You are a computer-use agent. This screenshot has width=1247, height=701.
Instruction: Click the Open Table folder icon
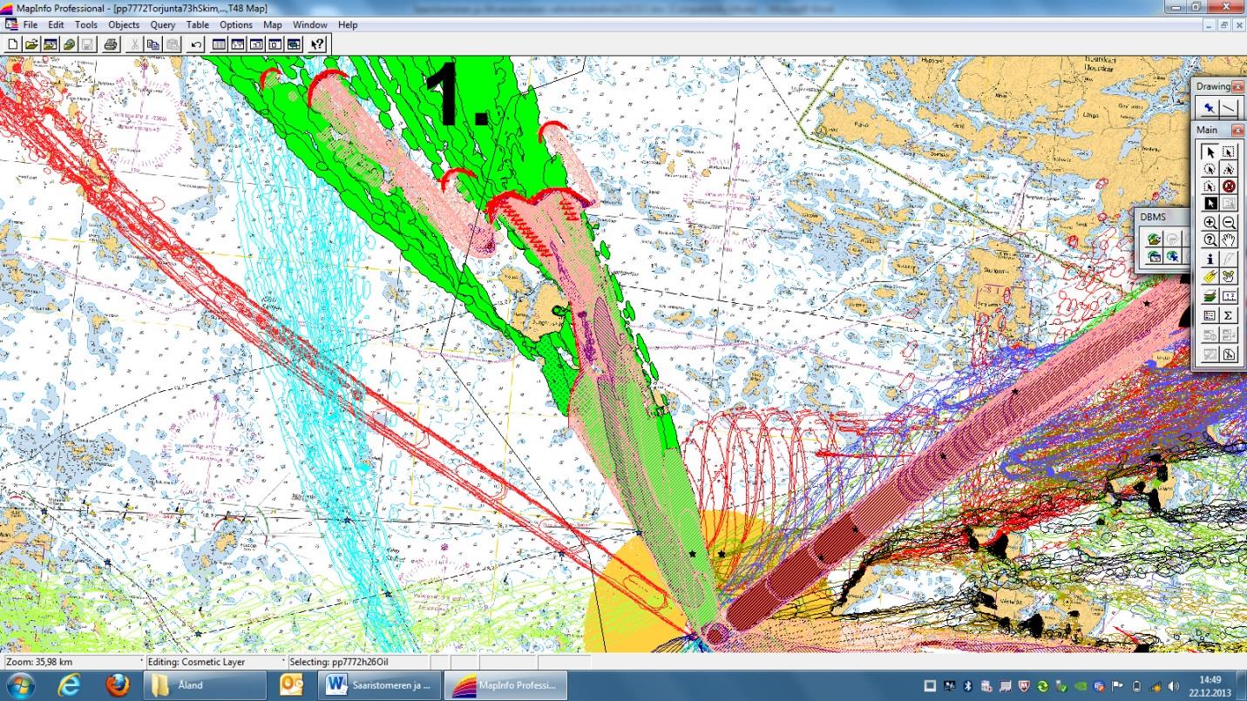[x=31, y=44]
